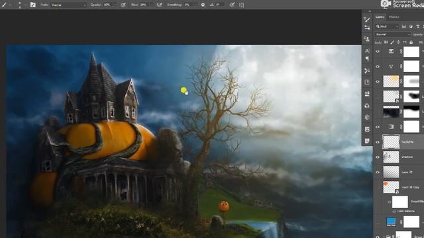Open the Flow slider arrow

tap(151, 5)
